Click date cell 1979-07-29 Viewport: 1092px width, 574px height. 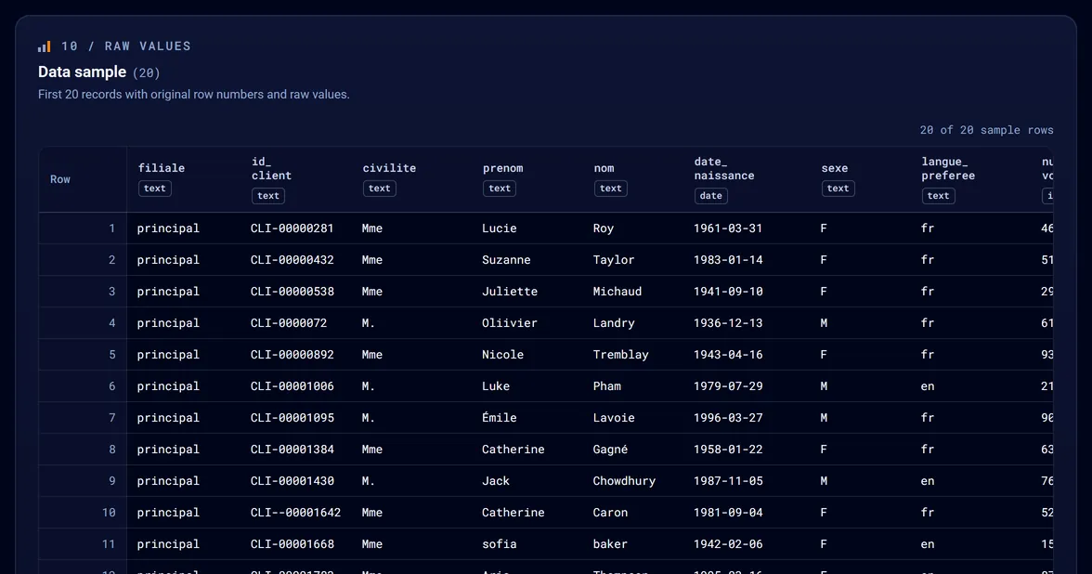pos(728,386)
